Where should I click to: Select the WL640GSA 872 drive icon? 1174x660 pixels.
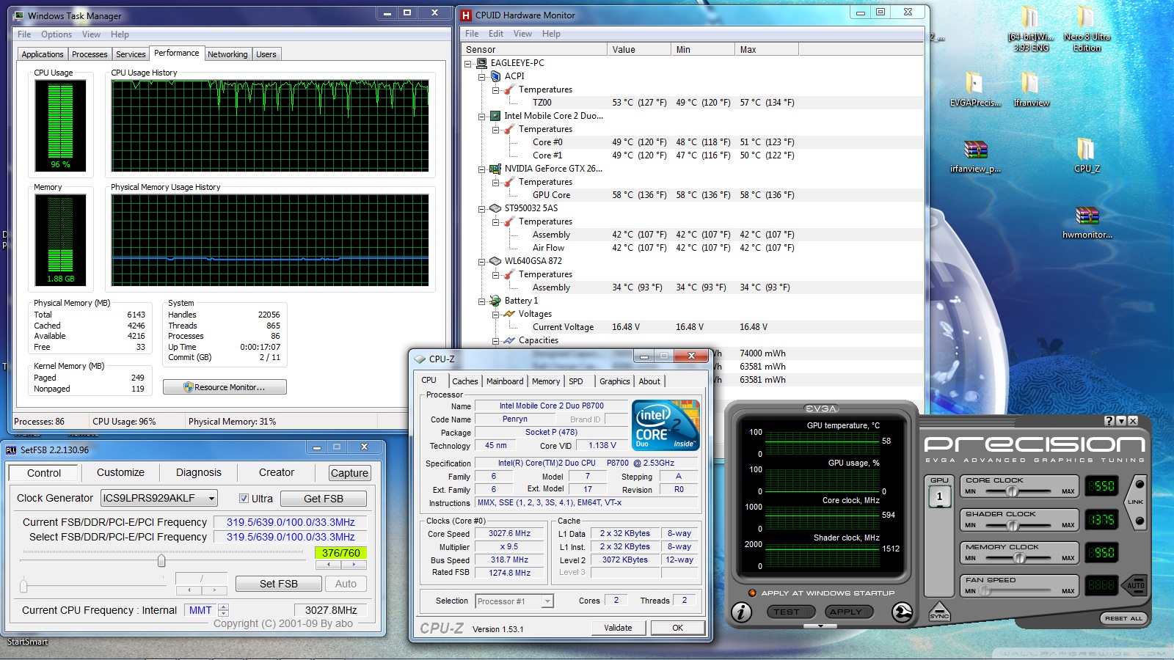[x=495, y=260]
